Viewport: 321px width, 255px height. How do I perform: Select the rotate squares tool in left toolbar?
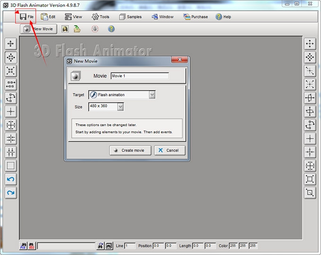click(11, 98)
